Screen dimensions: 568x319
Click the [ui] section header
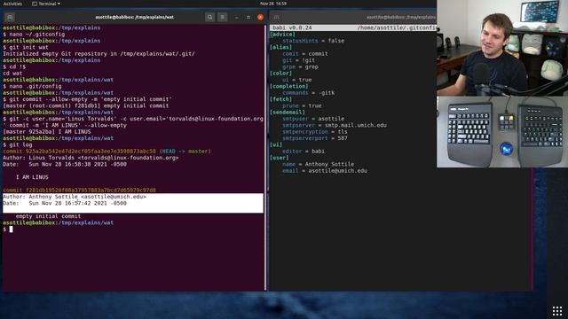pos(276,144)
